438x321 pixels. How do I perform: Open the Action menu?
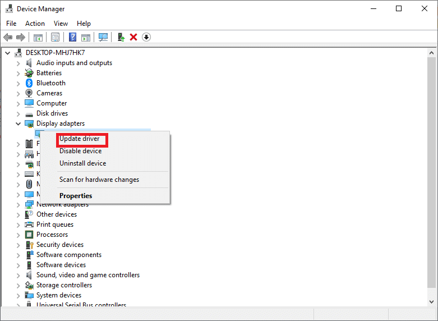tap(35, 24)
